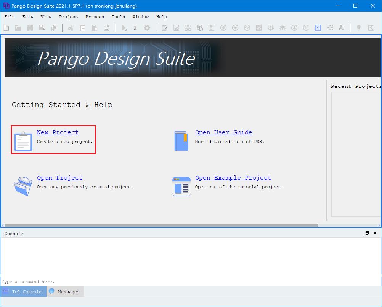This screenshot has height=307, width=382.
Task: Click the bug debugger toolbar icon
Action: (282, 28)
